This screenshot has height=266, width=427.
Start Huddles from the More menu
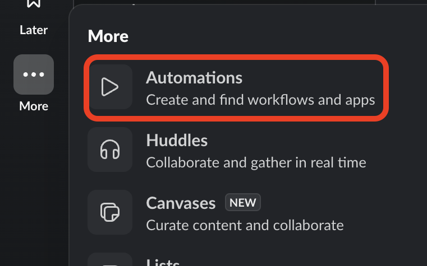177,141
